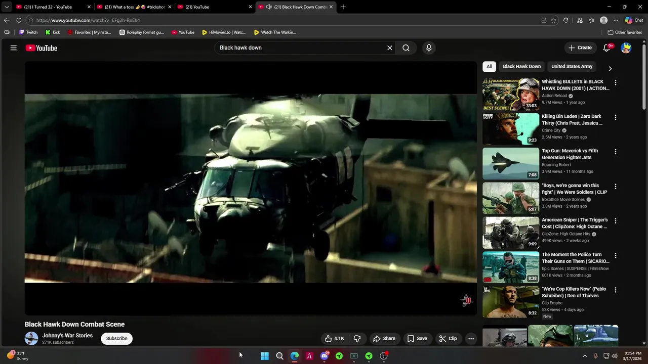Add page to favorites with star icon

(553, 20)
